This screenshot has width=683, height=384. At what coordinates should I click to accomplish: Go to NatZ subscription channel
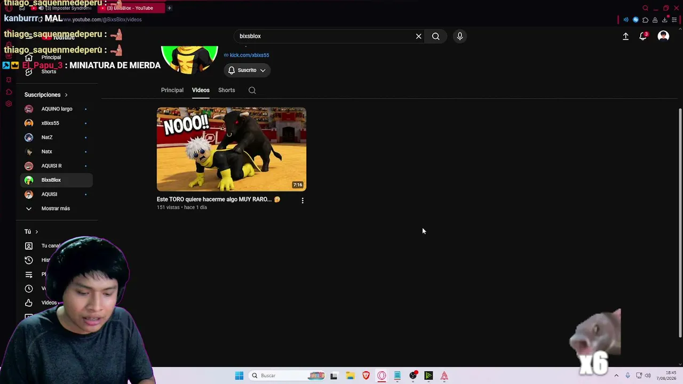(x=56, y=138)
